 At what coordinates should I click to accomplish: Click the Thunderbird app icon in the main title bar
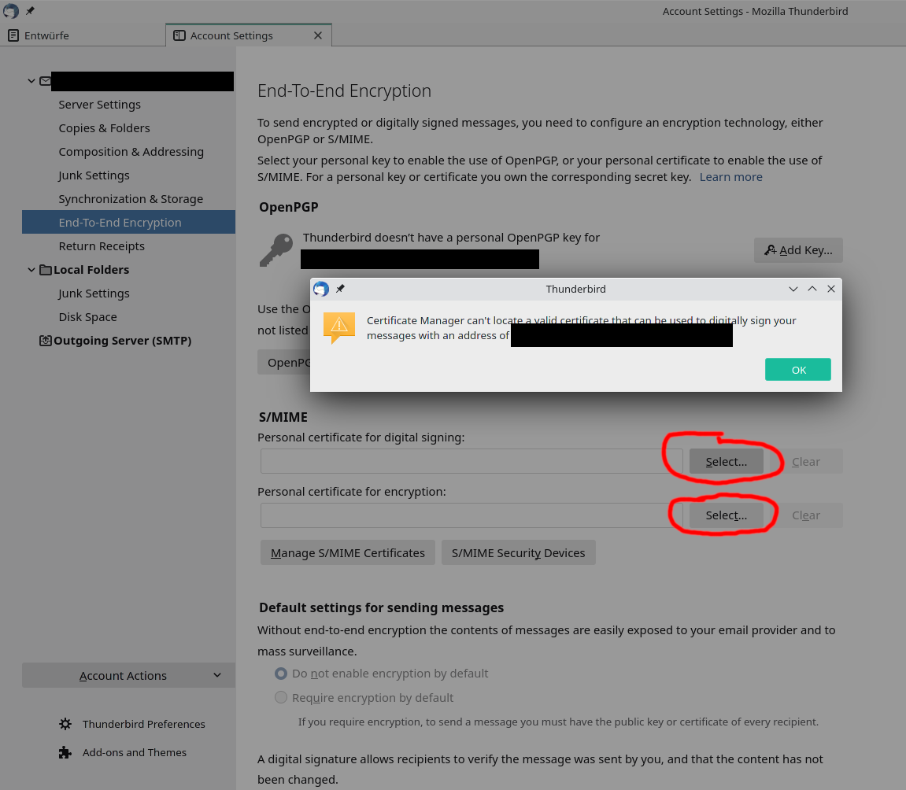click(11, 11)
